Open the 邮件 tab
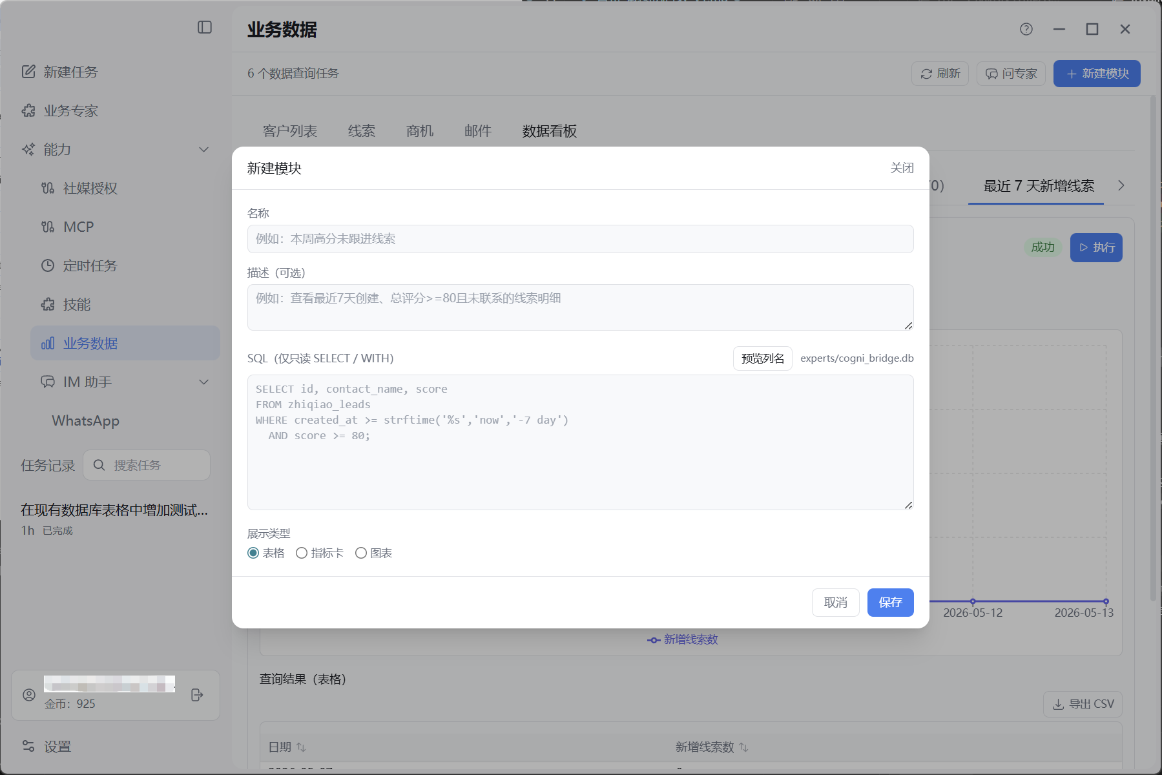Viewport: 1162px width, 775px height. tap(478, 131)
